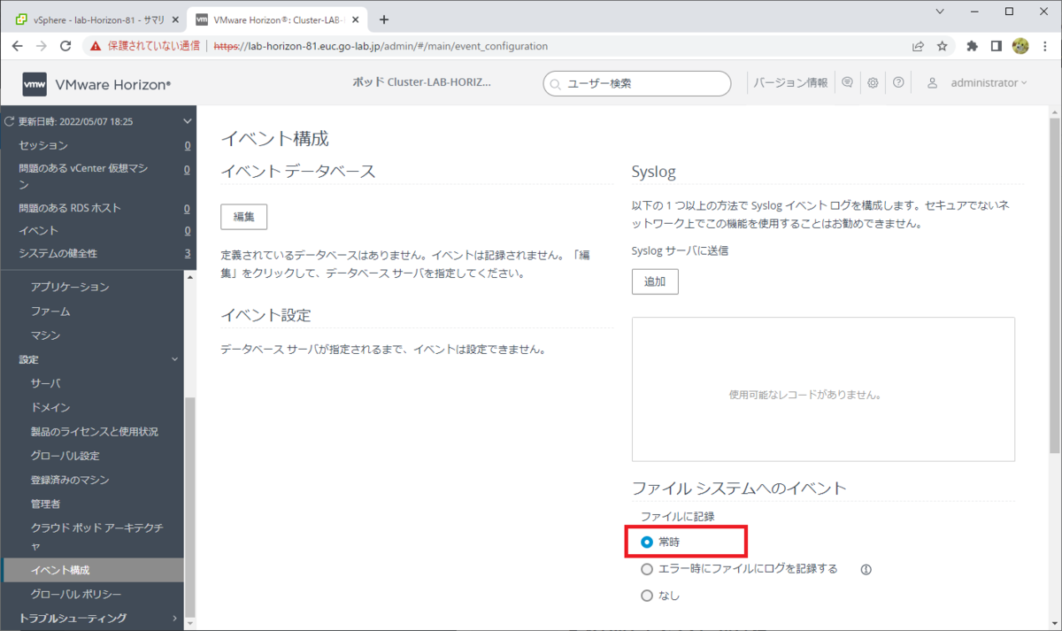Click the info icon next to エラー時にファイルにログを記録する
Screen dimensions: 1062x631
866,569
